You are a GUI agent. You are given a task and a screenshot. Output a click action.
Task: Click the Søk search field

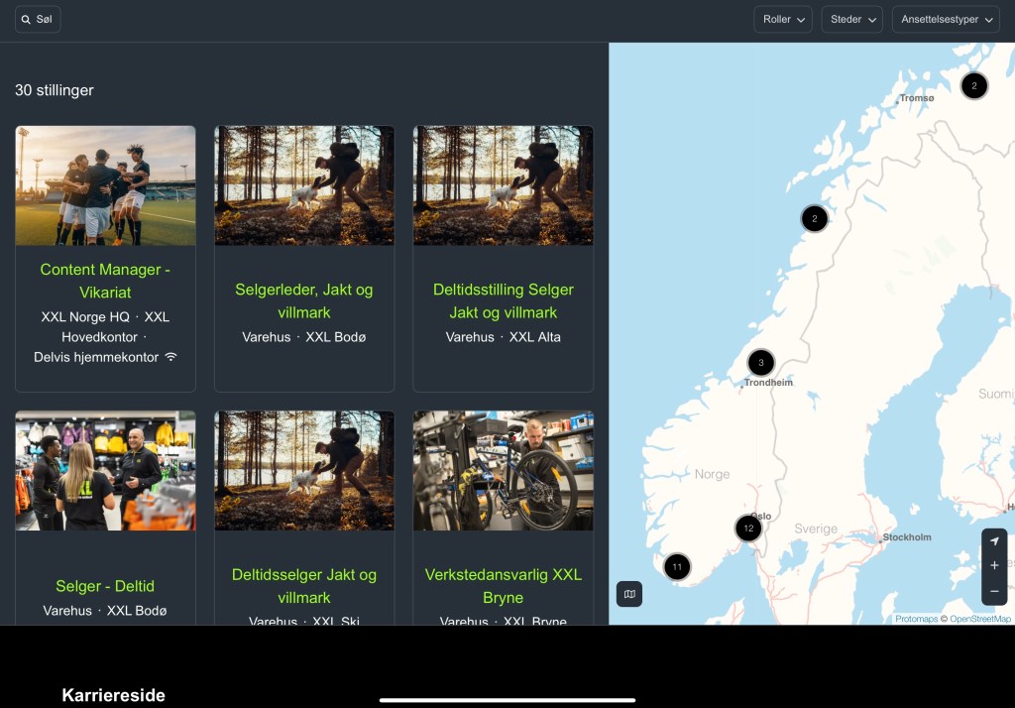[38, 20]
